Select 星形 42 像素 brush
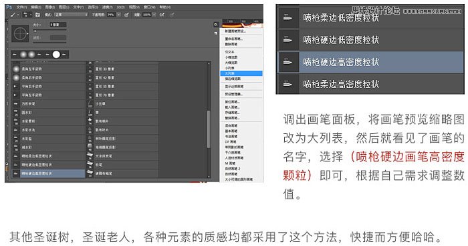Screen dimensions: 468x246 click(x=122, y=77)
